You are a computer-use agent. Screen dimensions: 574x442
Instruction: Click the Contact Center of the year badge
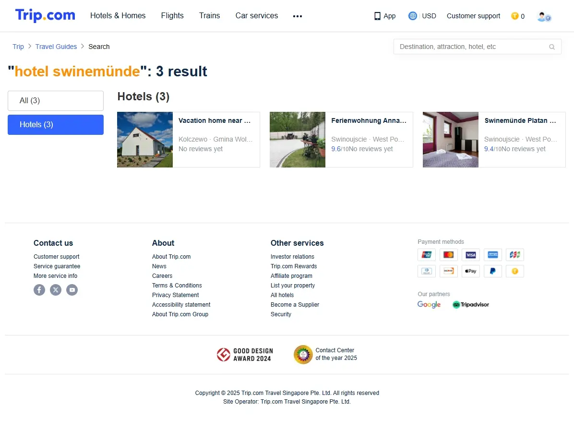325,355
